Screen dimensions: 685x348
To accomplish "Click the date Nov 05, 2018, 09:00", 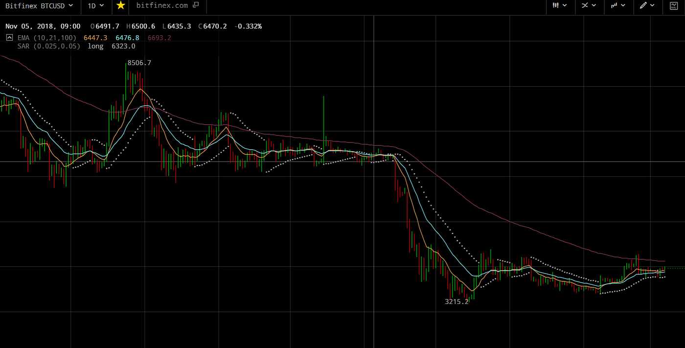I will (x=43, y=26).
